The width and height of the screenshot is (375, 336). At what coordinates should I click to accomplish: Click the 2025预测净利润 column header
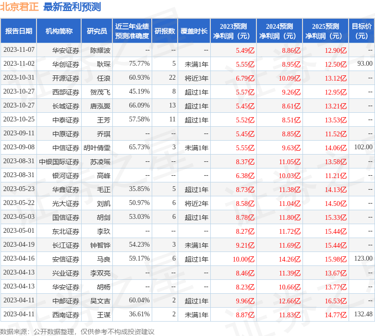point(325,31)
